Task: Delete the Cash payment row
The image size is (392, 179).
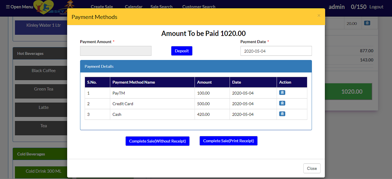Action: [282, 114]
